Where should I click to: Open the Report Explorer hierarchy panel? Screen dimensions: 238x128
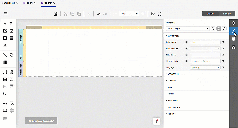coord(233,47)
